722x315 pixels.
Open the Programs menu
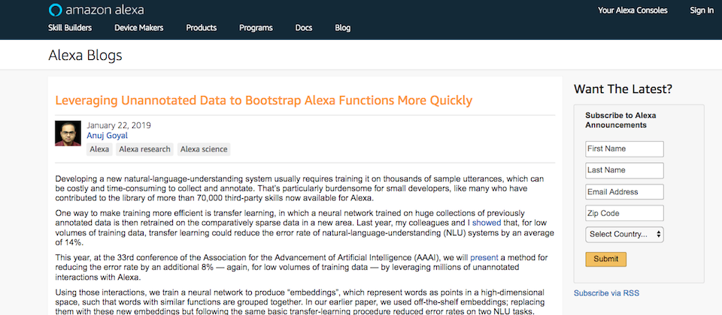(256, 28)
